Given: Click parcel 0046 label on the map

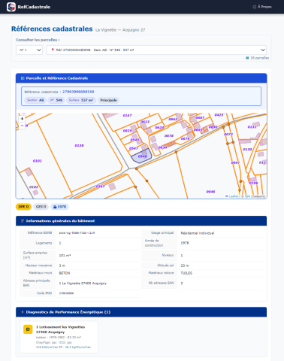Looking at the screenshot, I should pyautogui.click(x=210, y=192).
